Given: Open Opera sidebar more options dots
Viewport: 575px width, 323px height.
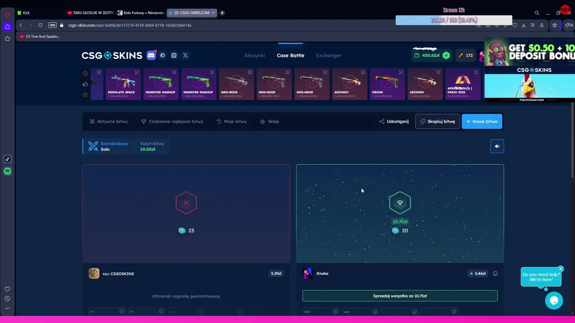Looking at the screenshot, I should tap(7, 308).
